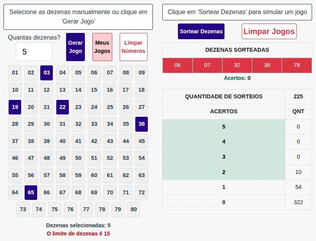Click drawn number 78 in the red row
Viewport: 316px width, 241px height.
pos(296,65)
